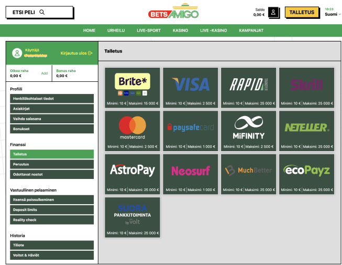The width and height of the screenshot is (342, 265).
Task: Choose Brite deposit method
Action: [x=133, y=88]
